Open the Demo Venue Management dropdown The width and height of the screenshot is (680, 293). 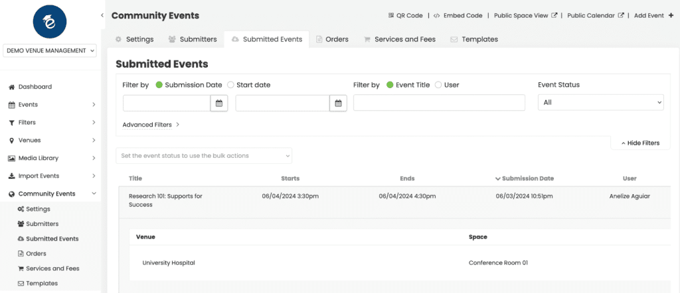point(50,50)
